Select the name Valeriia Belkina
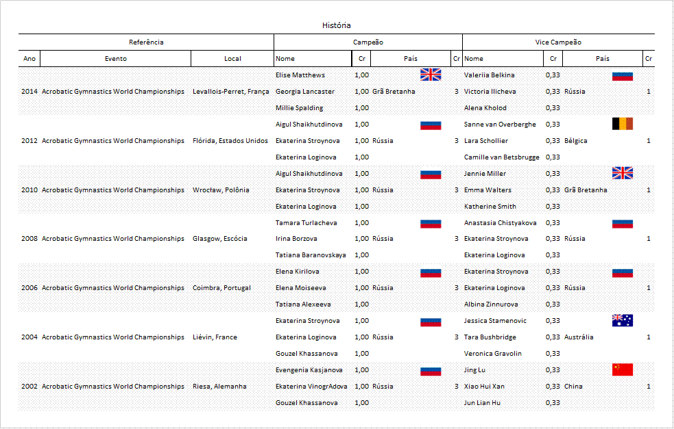The width and height of the screenshot is (674, 429). click(489, 75)
